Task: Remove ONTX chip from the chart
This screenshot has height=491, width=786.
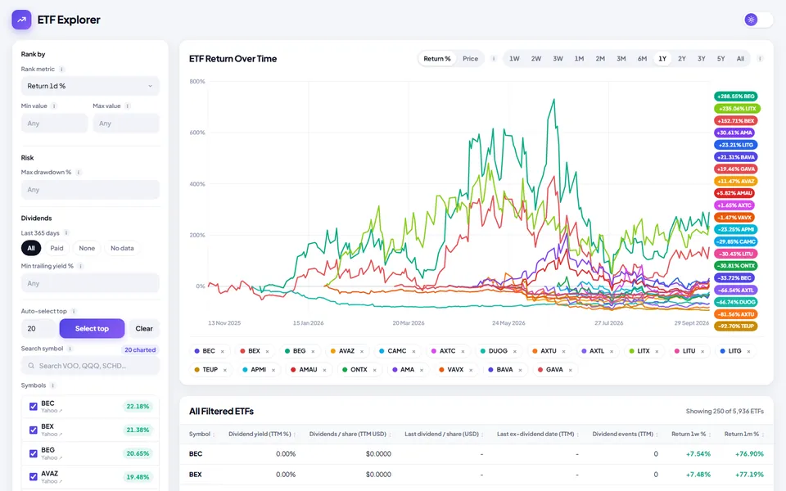Action: tap(374, 370)
